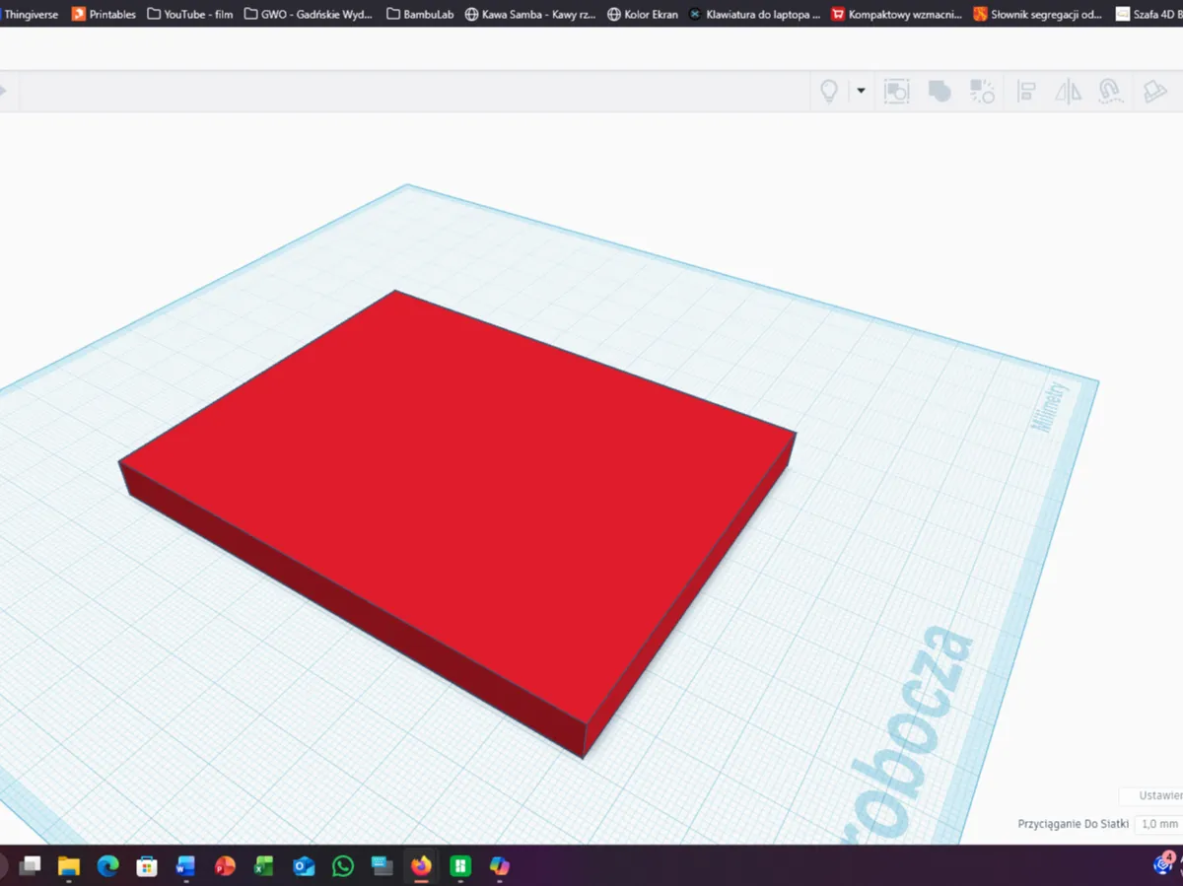Click the Union group solid icon
The height and width of the screenshot is (886, 1183).
click(x=939, y=92)
